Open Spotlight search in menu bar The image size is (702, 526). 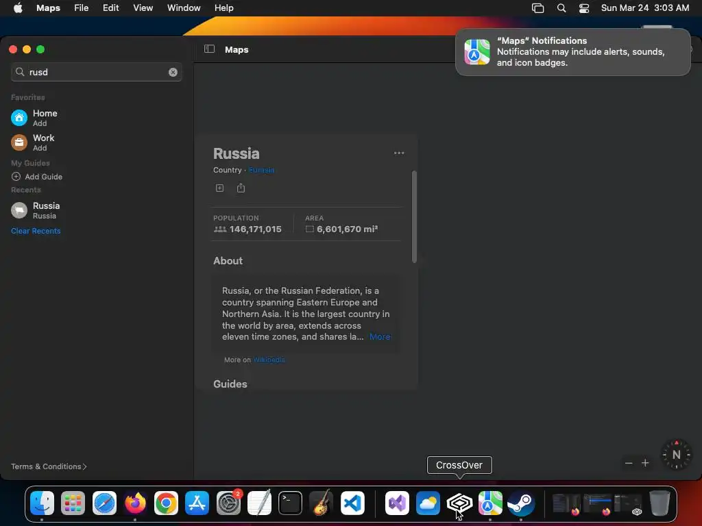click(561, 8)
